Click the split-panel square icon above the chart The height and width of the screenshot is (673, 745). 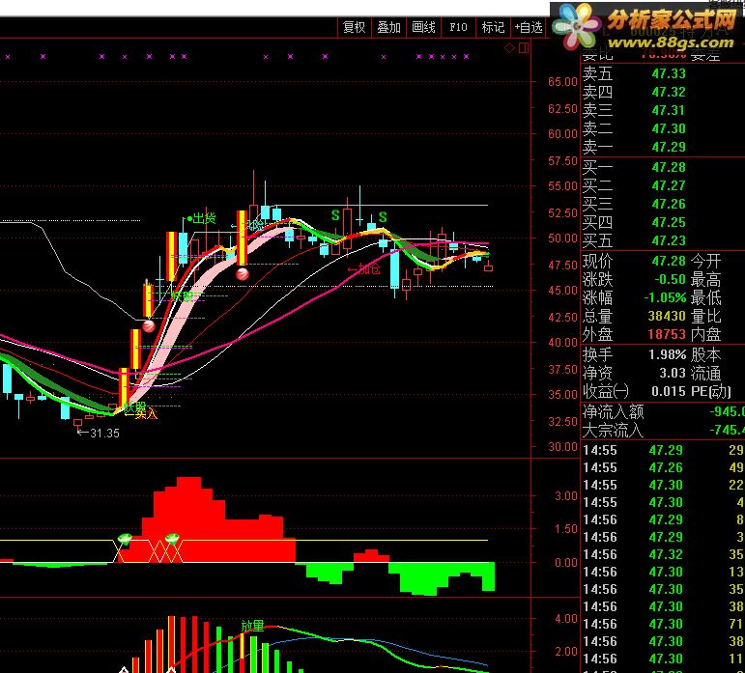pyautogui.click(x=524, y=47)
